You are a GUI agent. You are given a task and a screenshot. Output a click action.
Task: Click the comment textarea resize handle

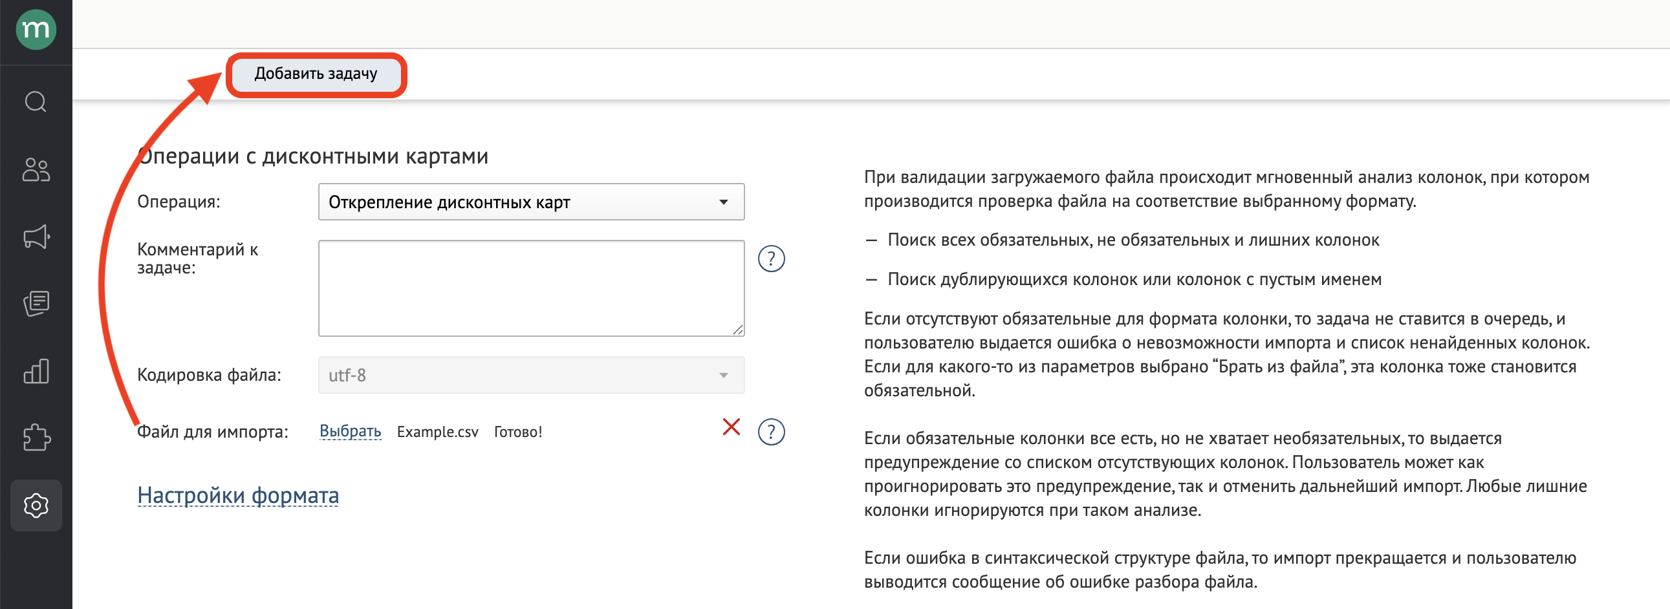[x=738, y=330]
